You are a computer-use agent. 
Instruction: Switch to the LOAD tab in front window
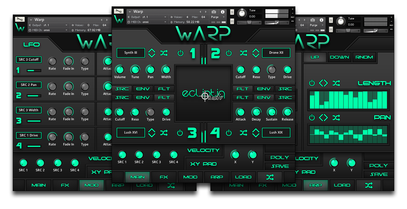pyautogui.click(x=243, y=177)
